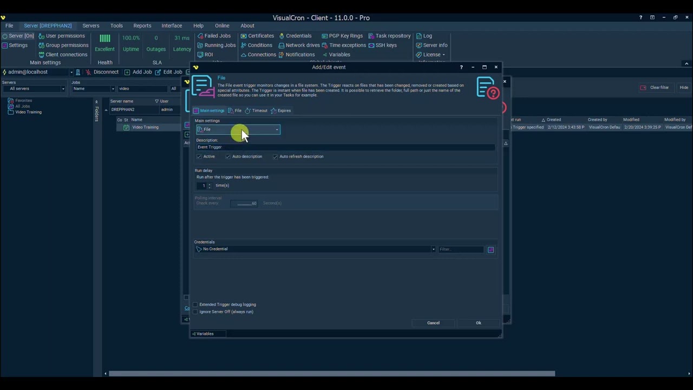Click server icon beside admin@localhost
The width and height of the screenshot is (693, 390).
[78, 72]
